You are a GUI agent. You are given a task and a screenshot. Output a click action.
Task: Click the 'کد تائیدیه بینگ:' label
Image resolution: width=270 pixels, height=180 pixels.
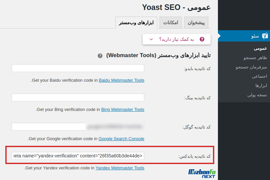(x=197, y=98)
